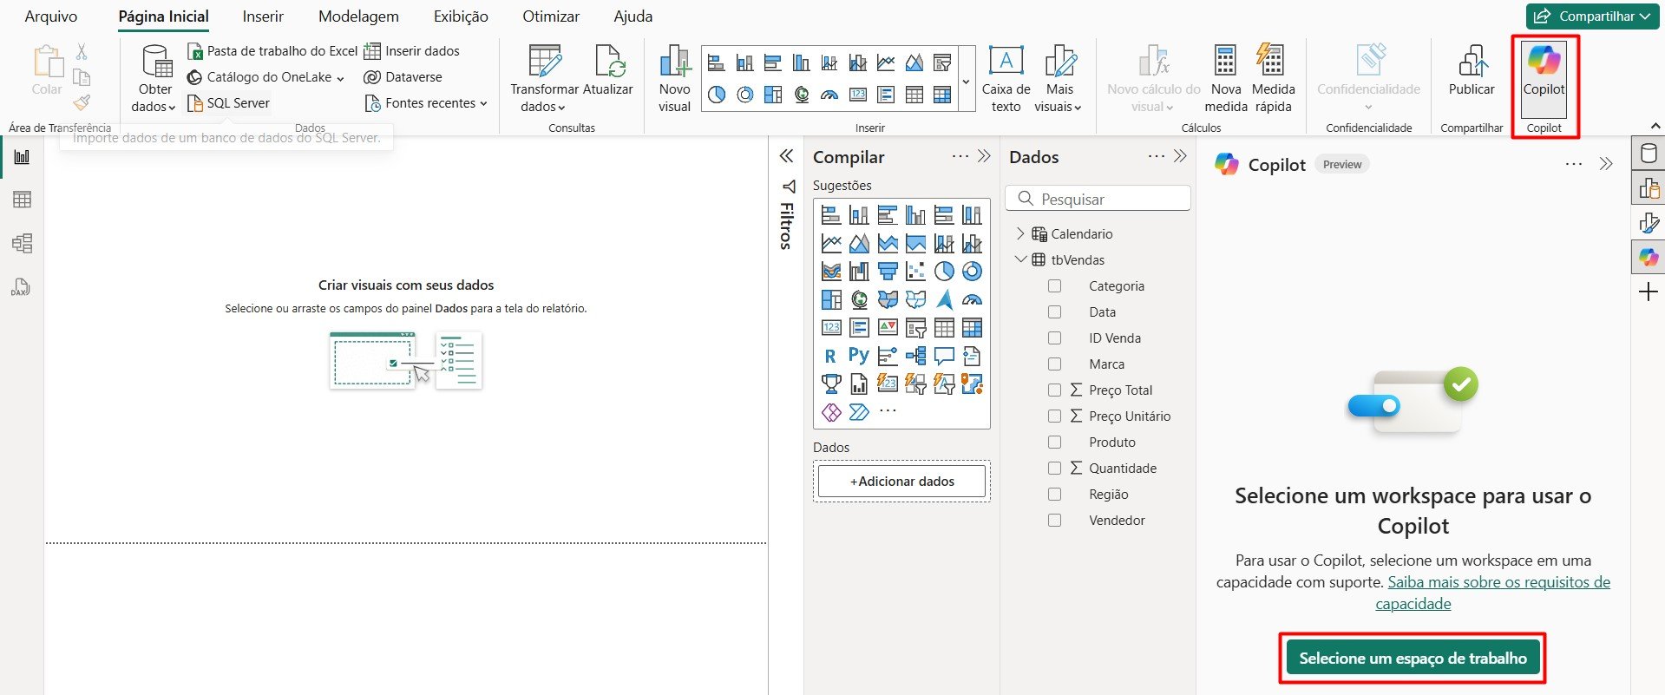Switch to table view in the left sidebar
This screenshot has width=1665, height=695.
pyautogui.click(x=22, y=200)
